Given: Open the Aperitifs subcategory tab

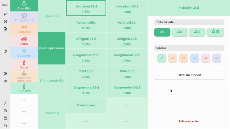Looking at the screenshot, I should [x=51, y=16].
